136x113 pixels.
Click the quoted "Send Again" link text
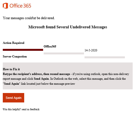(x=11, y=84)
